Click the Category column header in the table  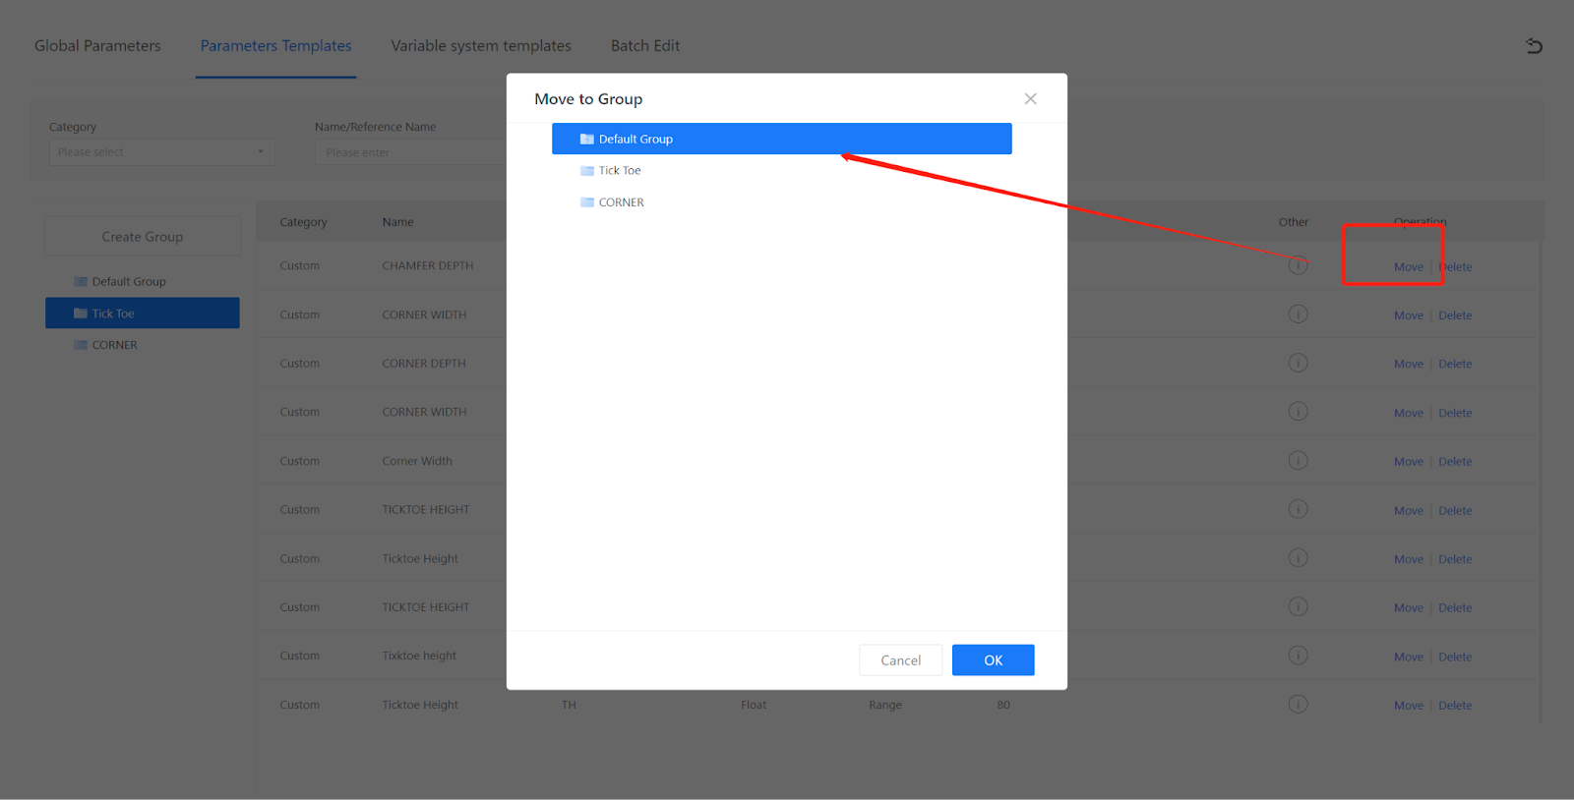tap(303, 222)
